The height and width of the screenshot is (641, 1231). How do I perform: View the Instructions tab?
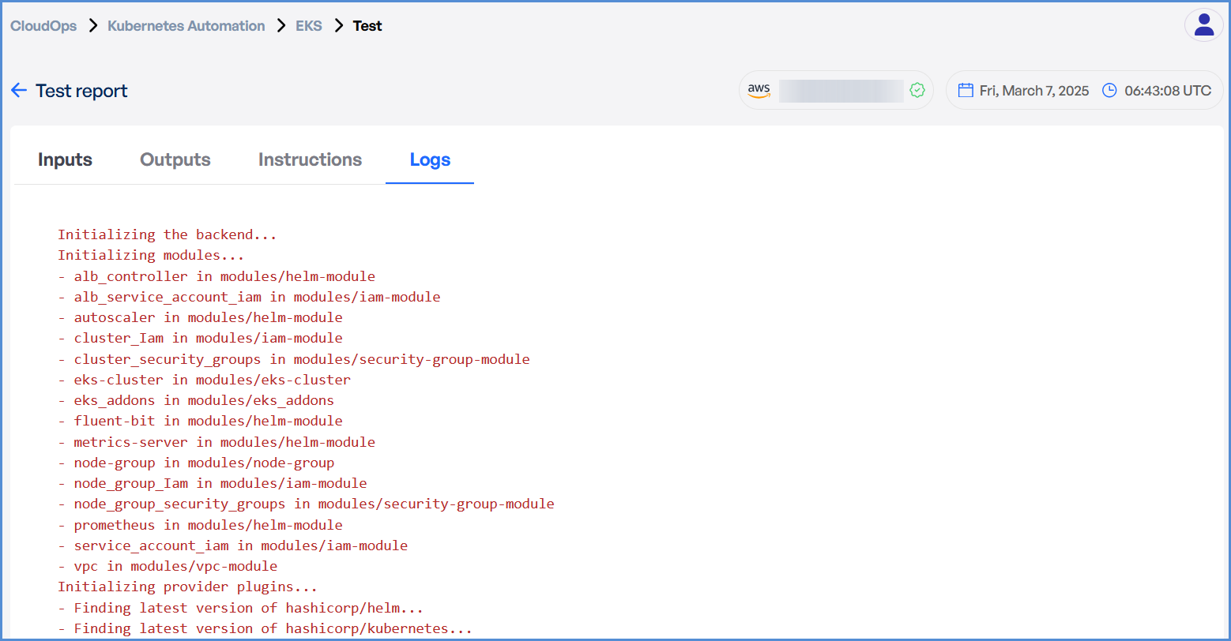pos(310,159)
